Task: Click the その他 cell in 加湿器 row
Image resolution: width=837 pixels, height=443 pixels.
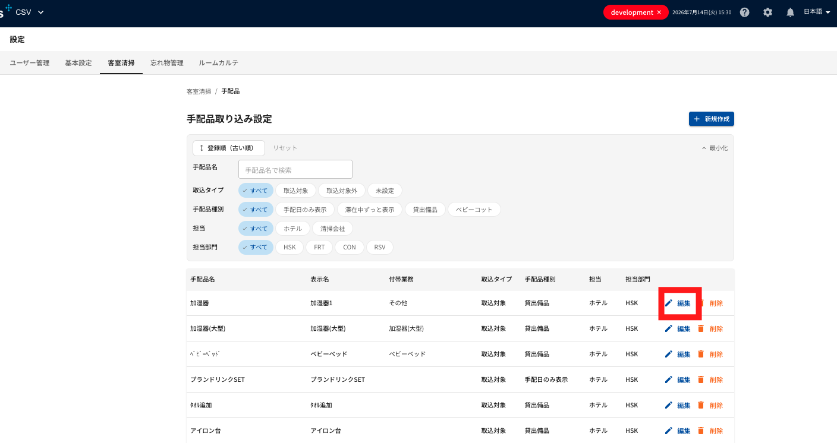Action: pos(398,303)
